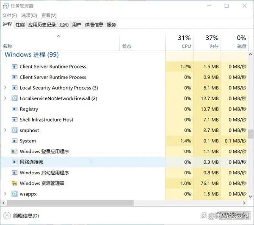Select Windows 启动应用程序 row name
This screenshot has width=254, height=225.
click(x=44, y=173)
